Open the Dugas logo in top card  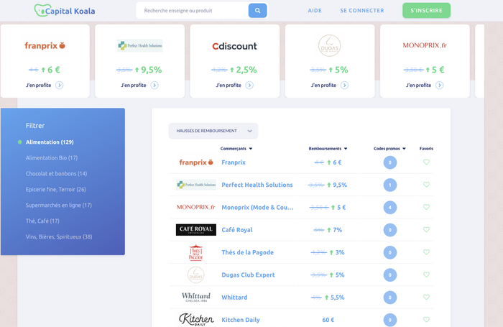coord(329,45)
